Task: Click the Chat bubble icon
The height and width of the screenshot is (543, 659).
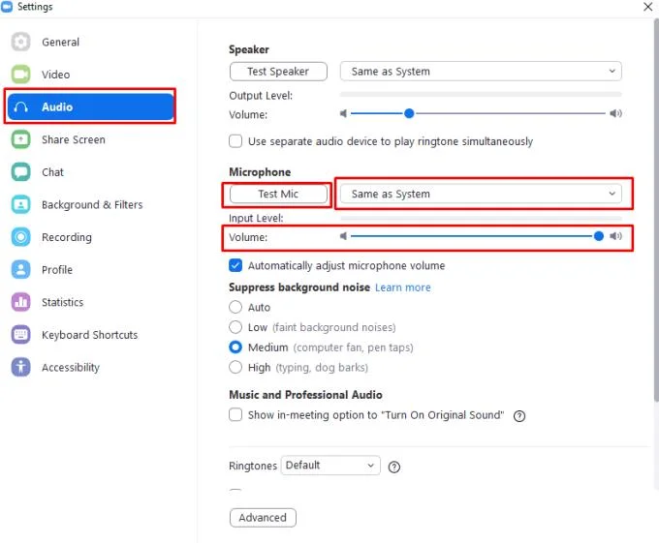Action: click(x=20, y=172)
